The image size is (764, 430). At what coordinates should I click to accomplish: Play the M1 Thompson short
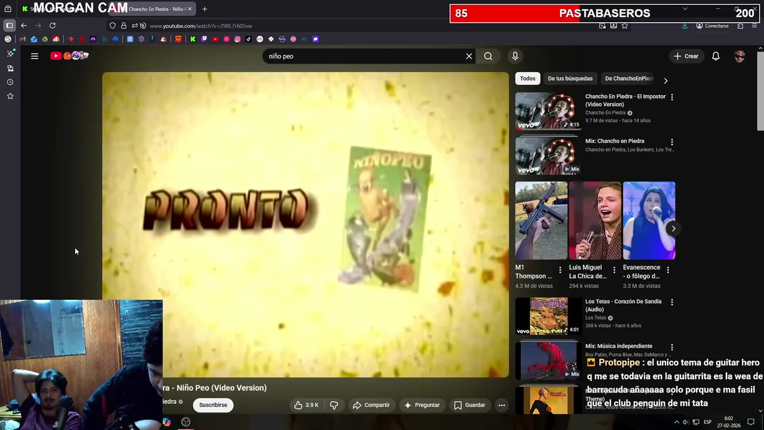click(541, 220)
